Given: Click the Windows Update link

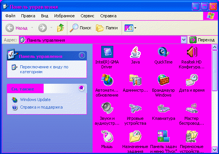Looking at the screenshot, I should coord(35,100).
